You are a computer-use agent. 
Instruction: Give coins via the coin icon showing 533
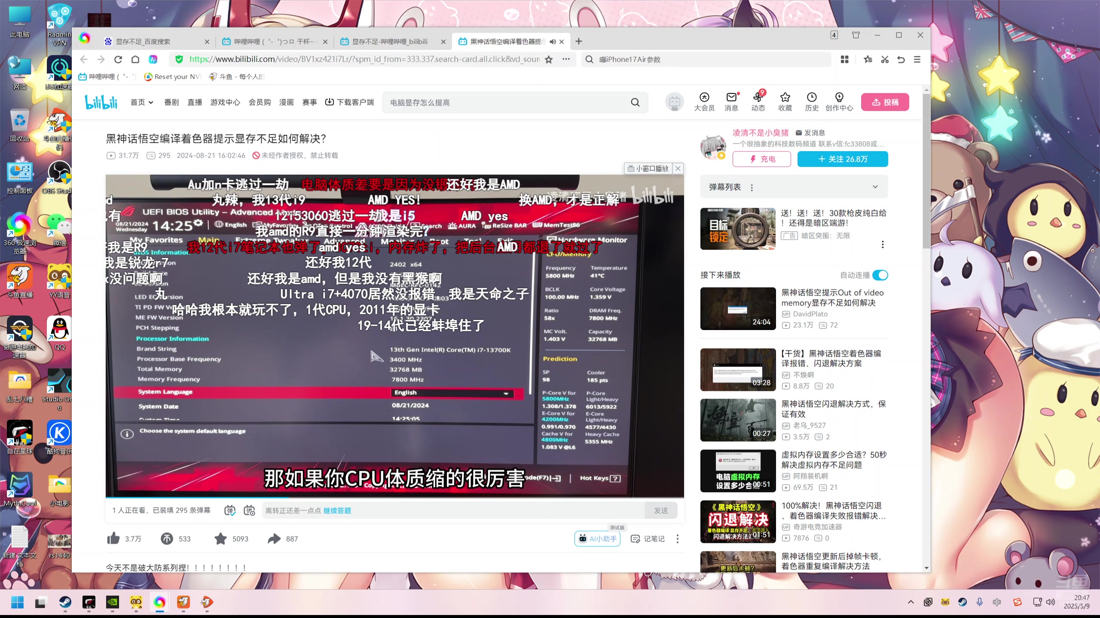(167, 538)
